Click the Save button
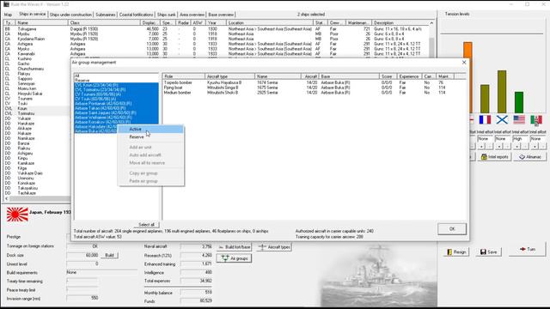550x309 pixels. click(489, 251)
